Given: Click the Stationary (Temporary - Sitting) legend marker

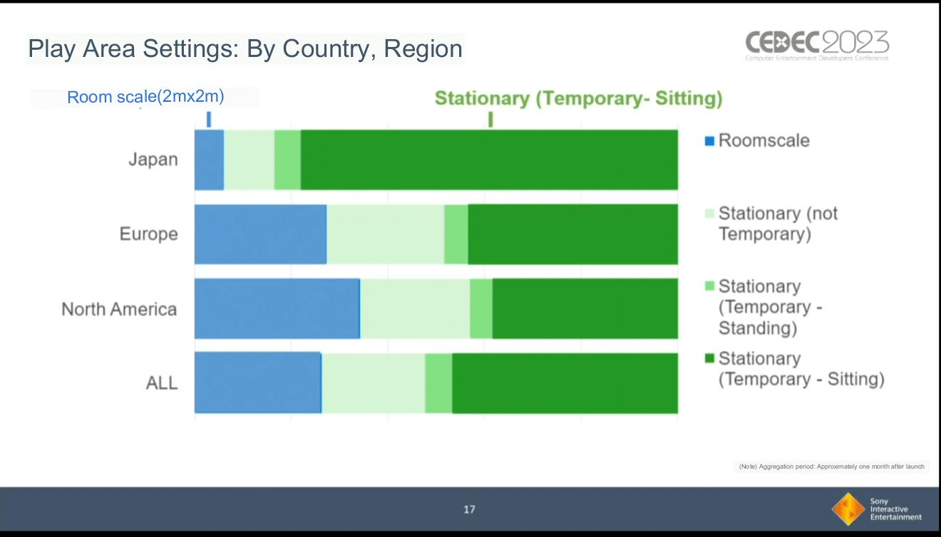Looking at the screenshot, I should tap(709, 358).
